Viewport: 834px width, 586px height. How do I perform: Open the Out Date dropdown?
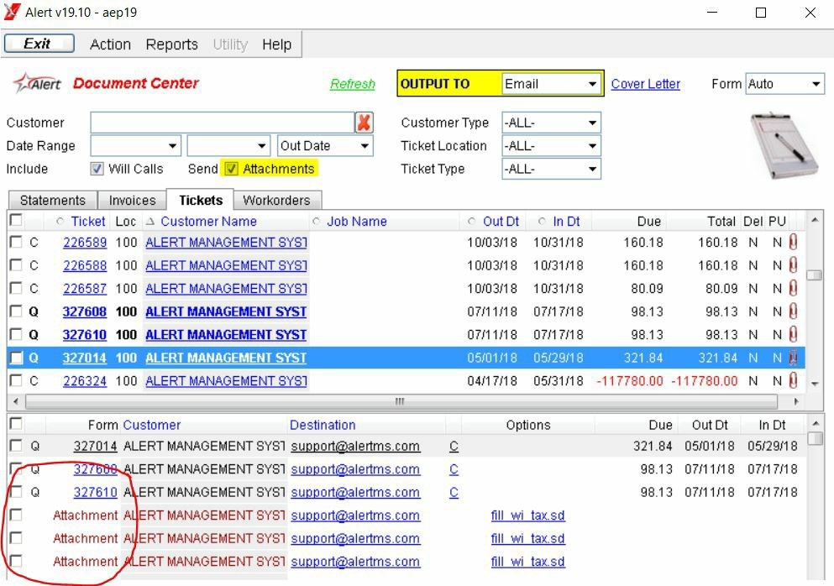[x=325, y=146]
